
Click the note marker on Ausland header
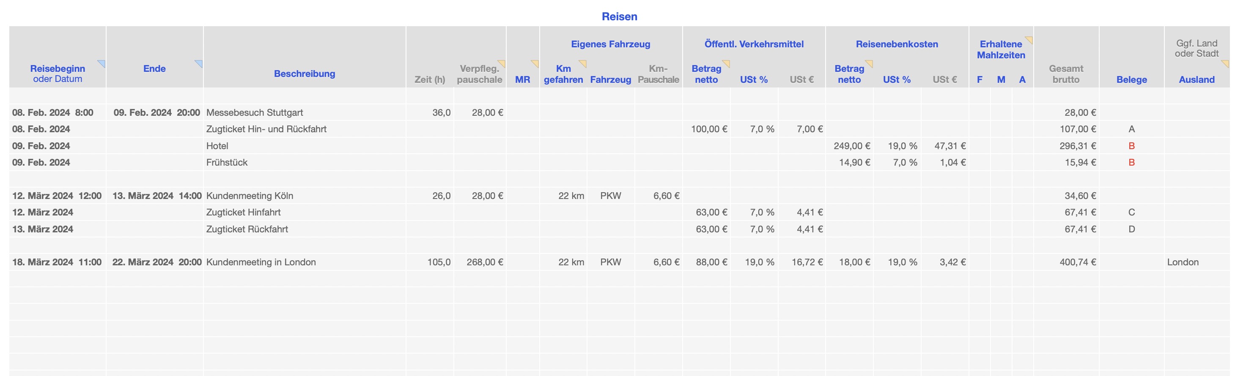[x=1226, y=63]
